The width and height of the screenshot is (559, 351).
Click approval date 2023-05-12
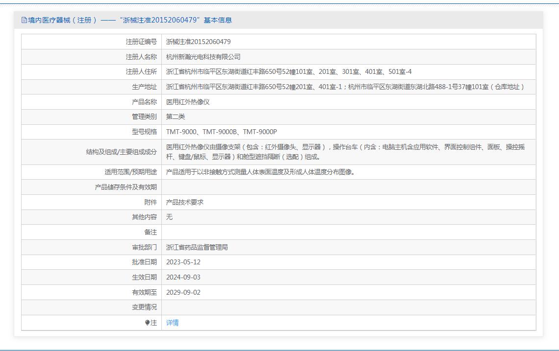click(183, 262)
